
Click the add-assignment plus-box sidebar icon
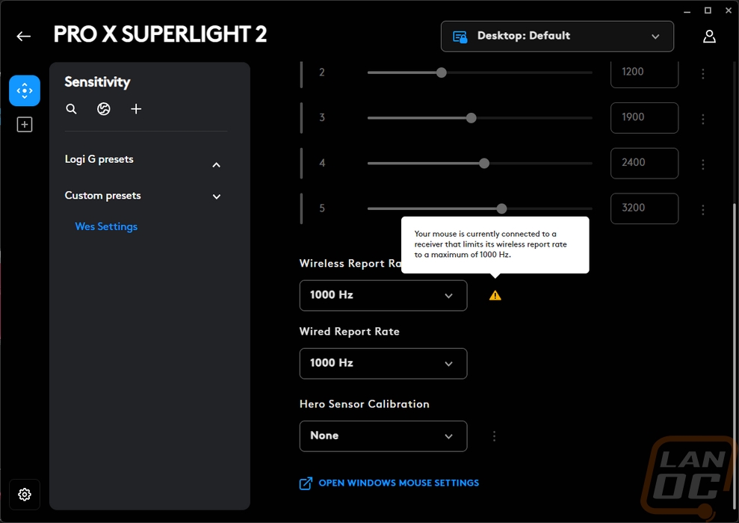[x=25, y=125]
